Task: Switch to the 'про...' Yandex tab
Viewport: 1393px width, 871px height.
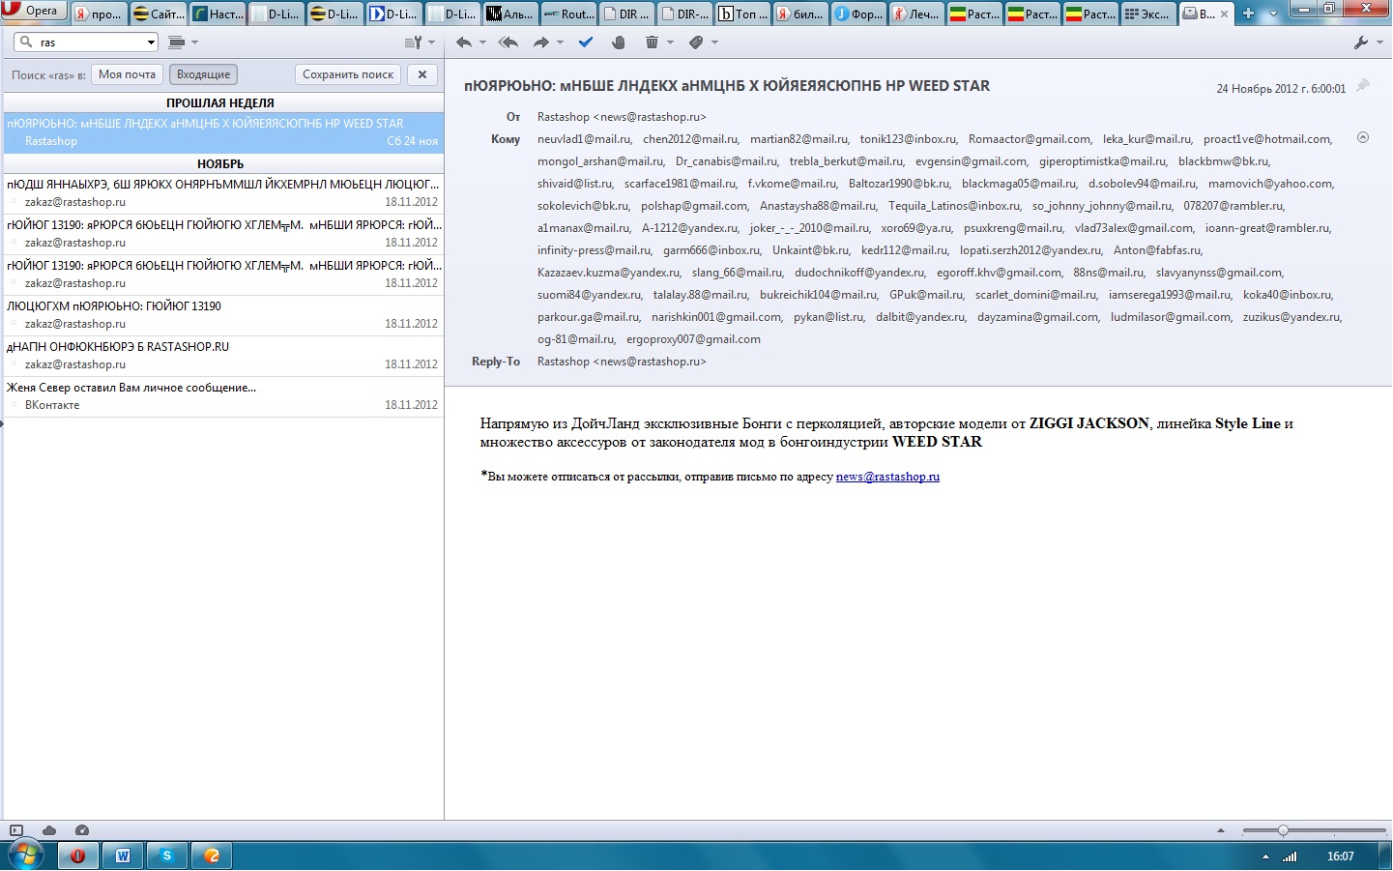Action: tap(99, 14)
